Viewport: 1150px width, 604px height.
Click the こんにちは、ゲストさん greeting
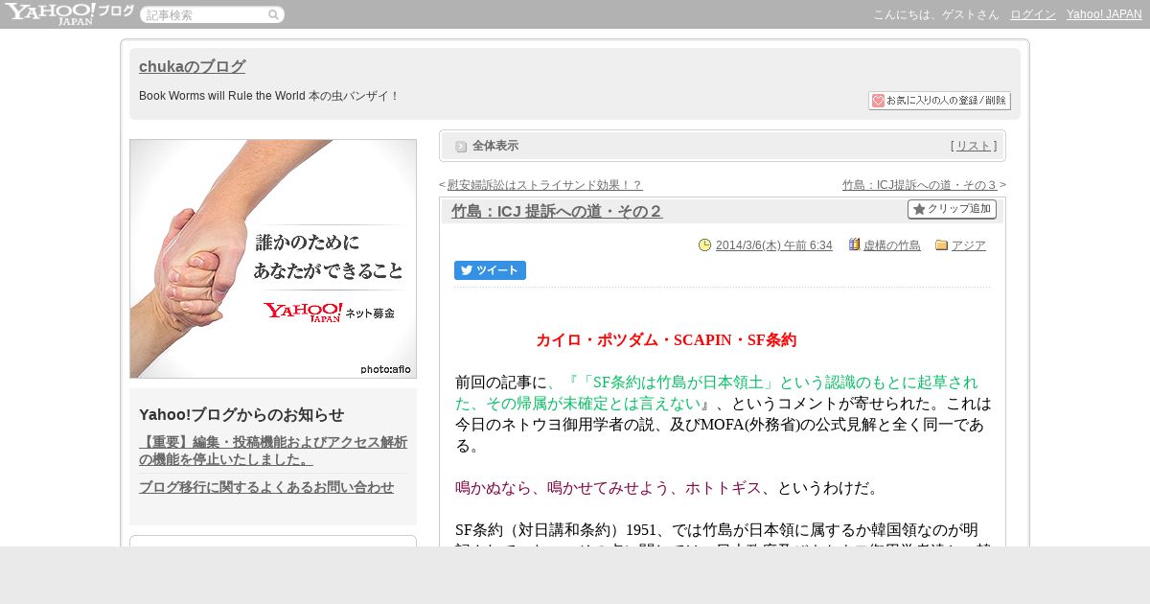(x=935, y=14)
